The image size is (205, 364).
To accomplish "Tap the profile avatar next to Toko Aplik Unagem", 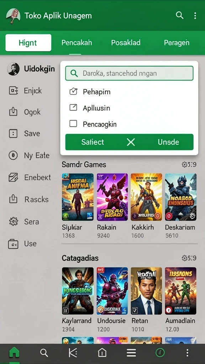I will pos(13,16).
